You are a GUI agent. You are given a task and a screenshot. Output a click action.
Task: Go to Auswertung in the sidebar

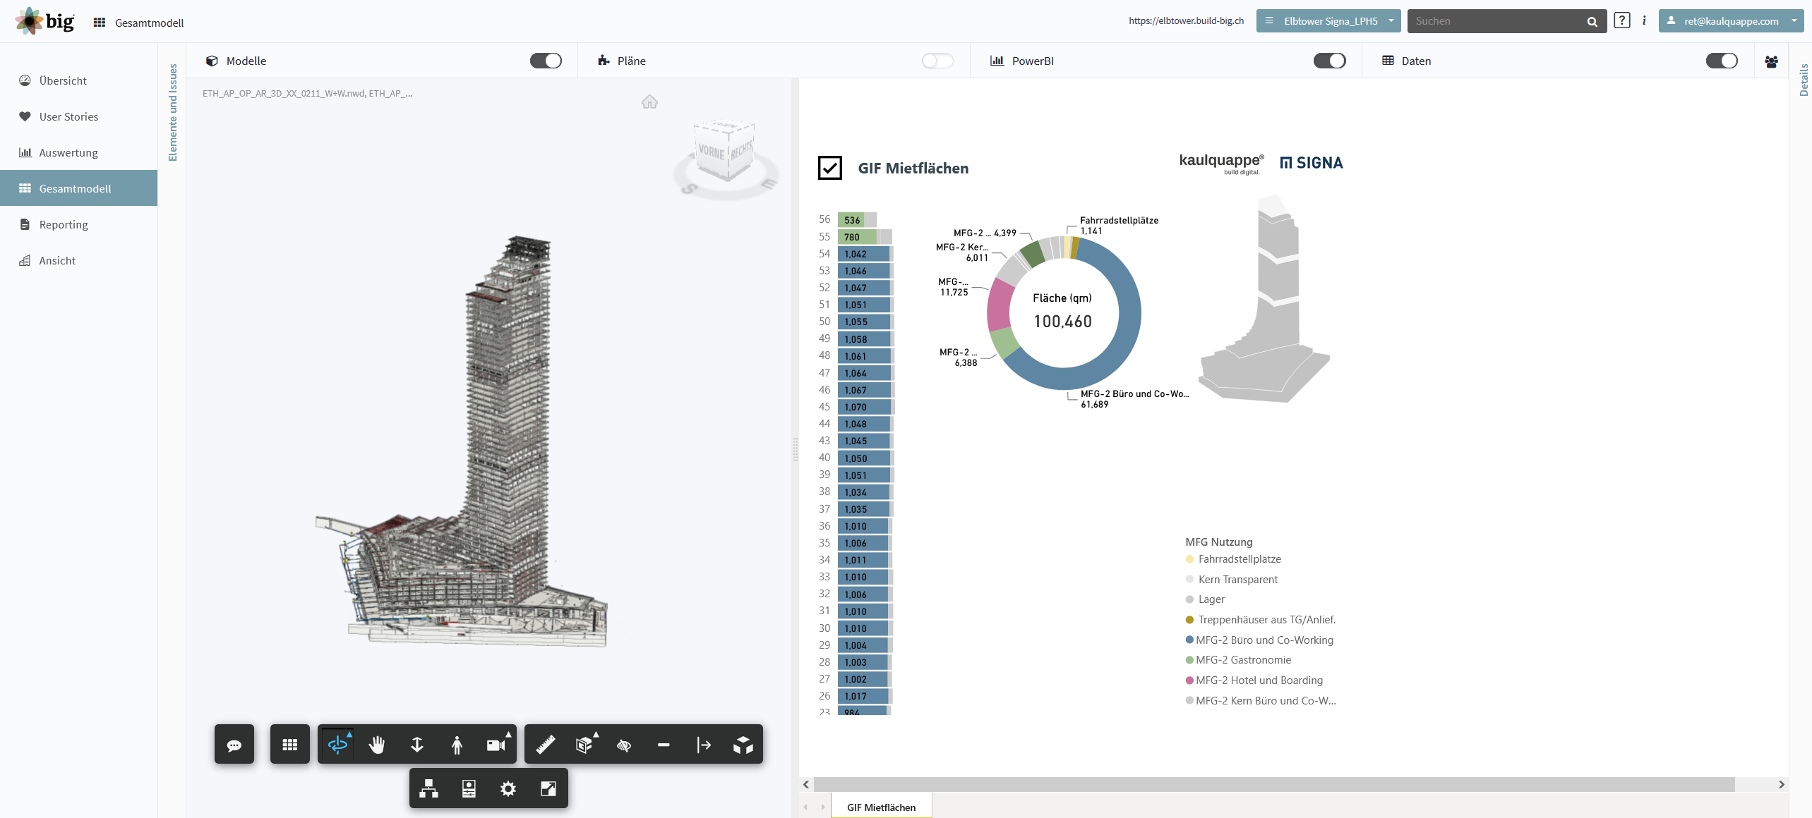coord(78,152)
